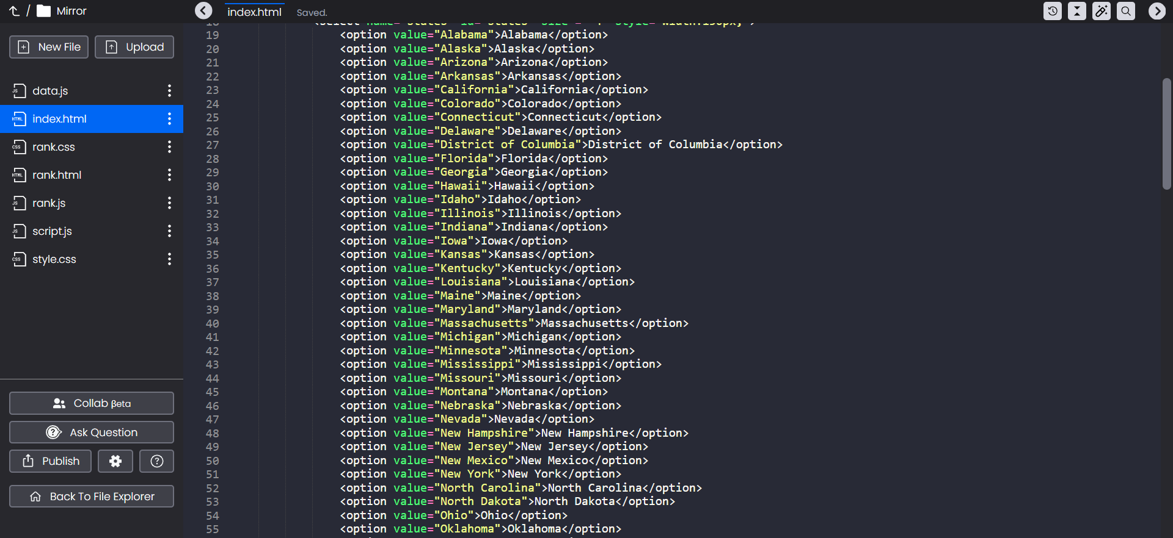Viewport: 1173px width, 538px height.
Task: Click the Kentucky option line
Action: coord(480,268)
